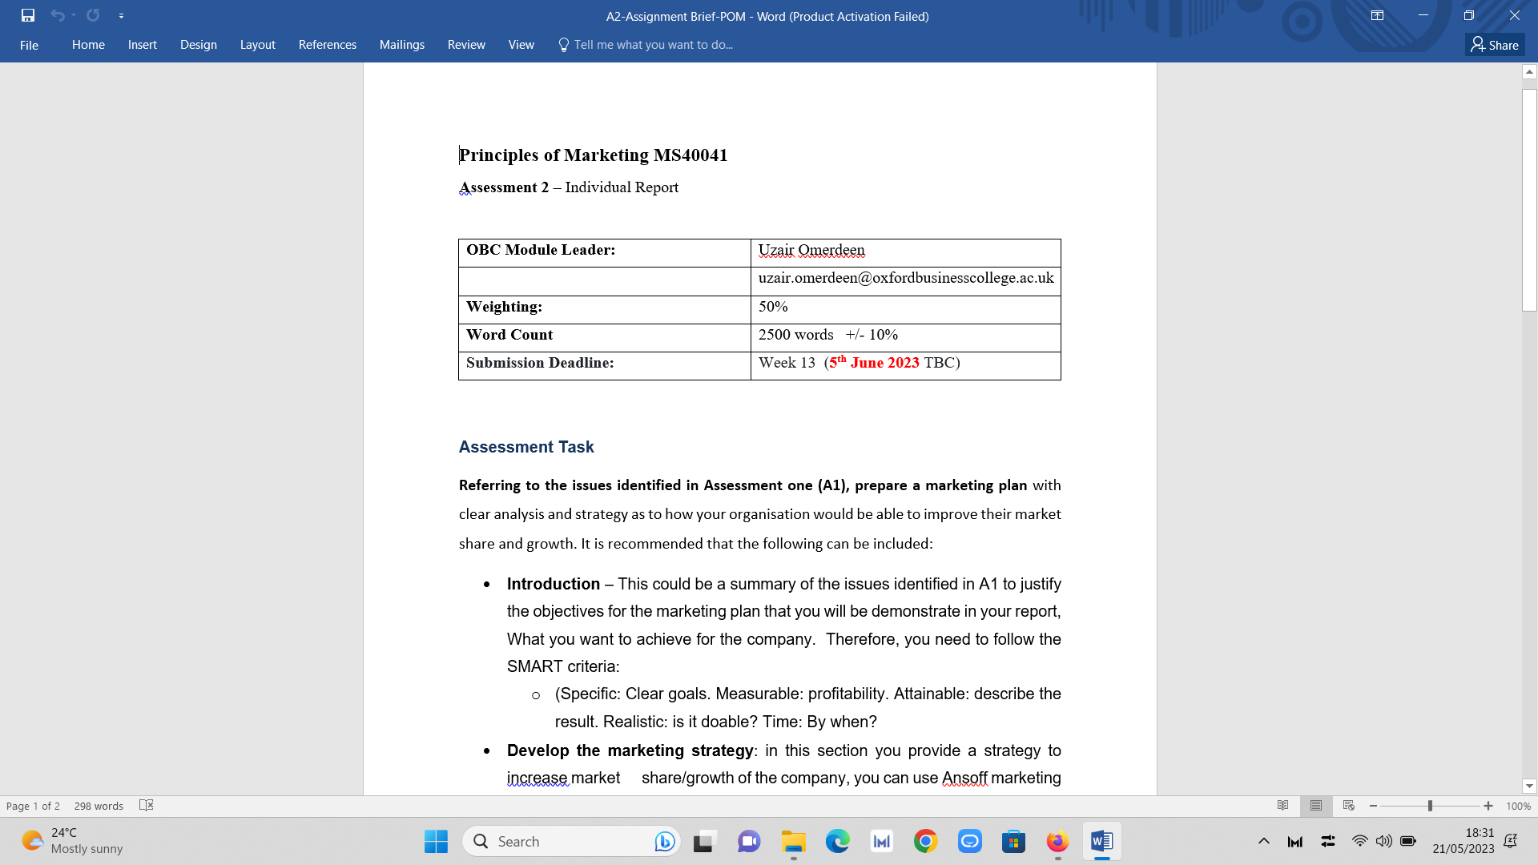Save the document with the Save icon
Screen dimensions: 1538x865
(28, 15)
